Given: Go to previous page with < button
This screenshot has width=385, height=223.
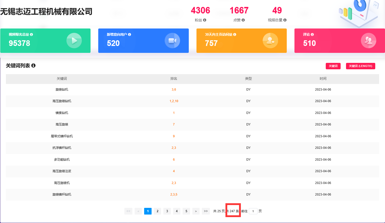Looking at the screenshot, I should 138,211.
